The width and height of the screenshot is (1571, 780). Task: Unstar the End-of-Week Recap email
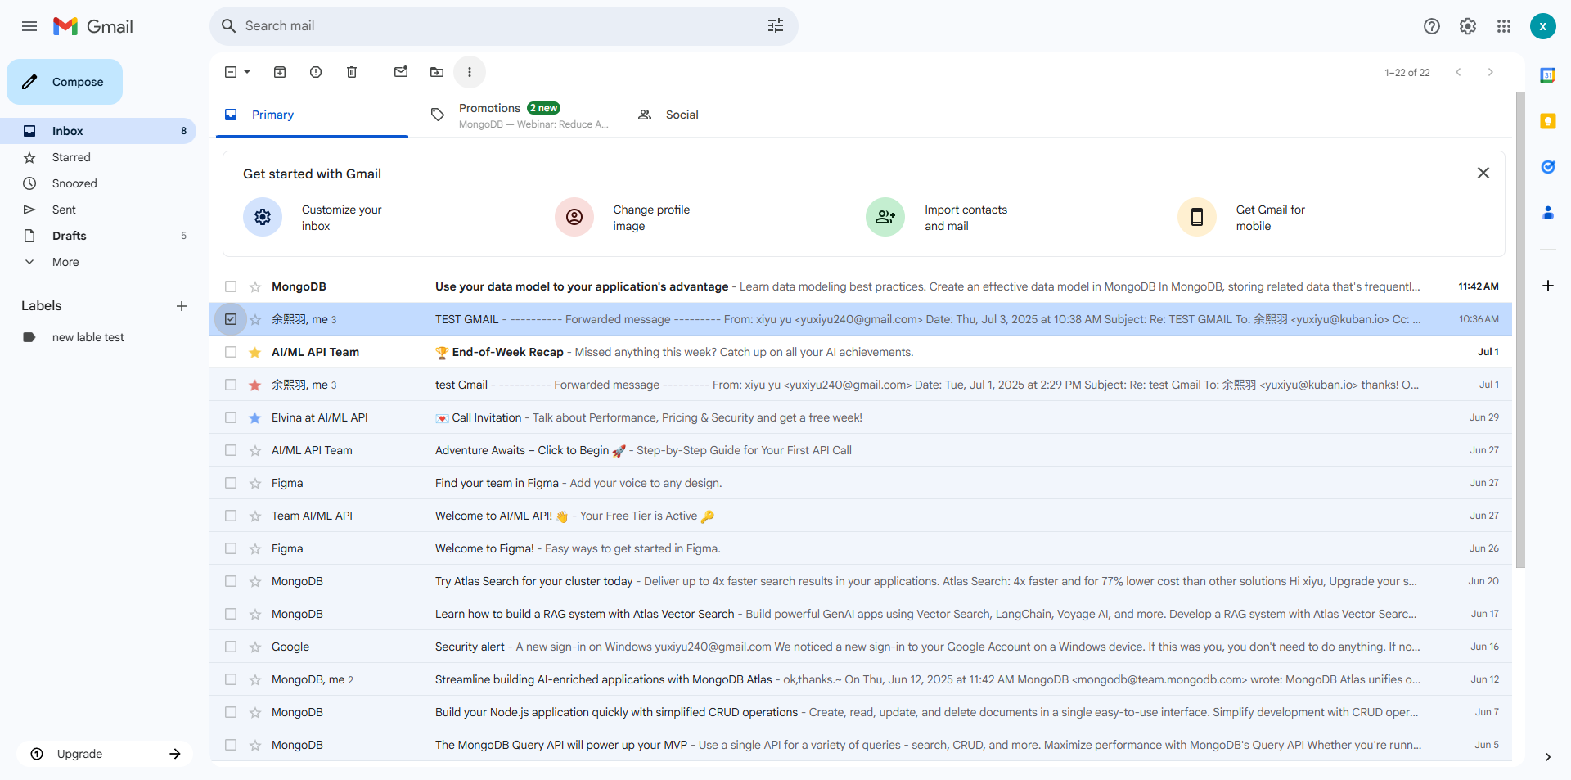click(255, 352)
